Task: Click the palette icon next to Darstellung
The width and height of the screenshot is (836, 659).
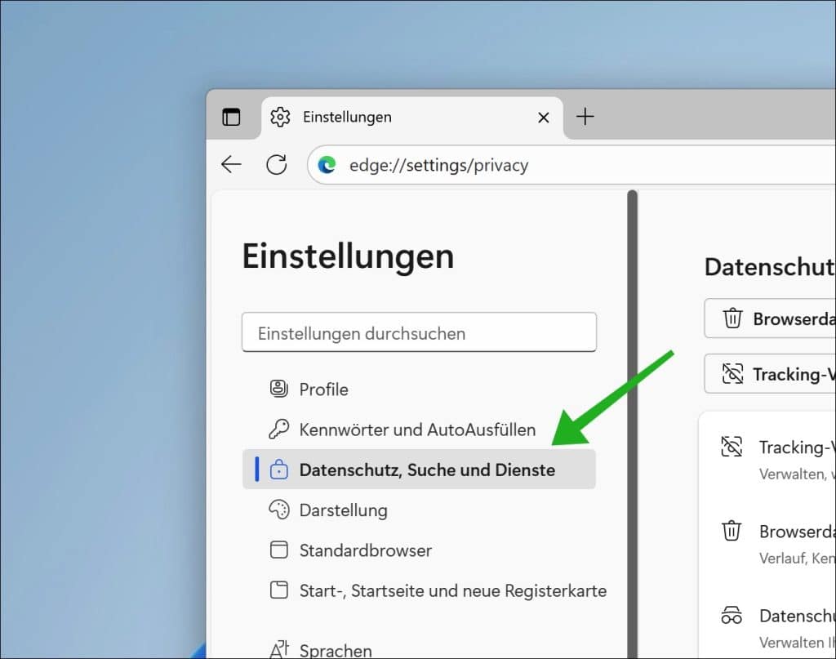Action: (x=278, y=510)
